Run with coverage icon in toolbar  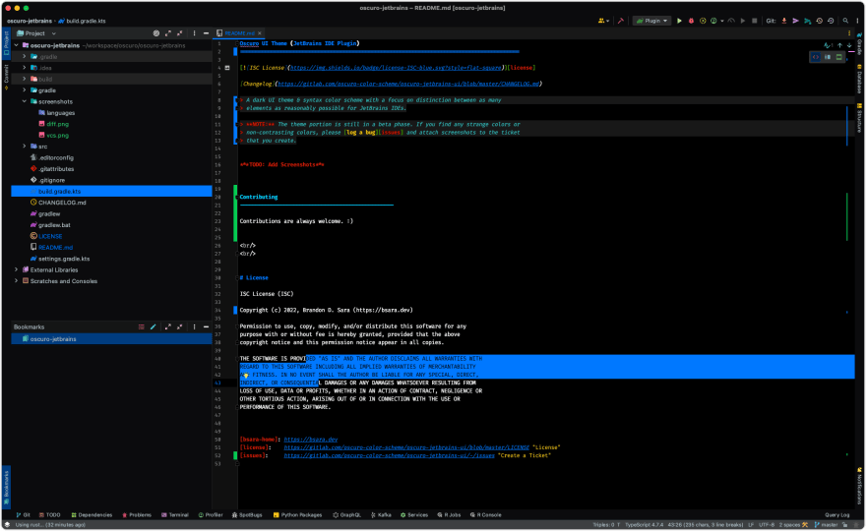point(703,21)
